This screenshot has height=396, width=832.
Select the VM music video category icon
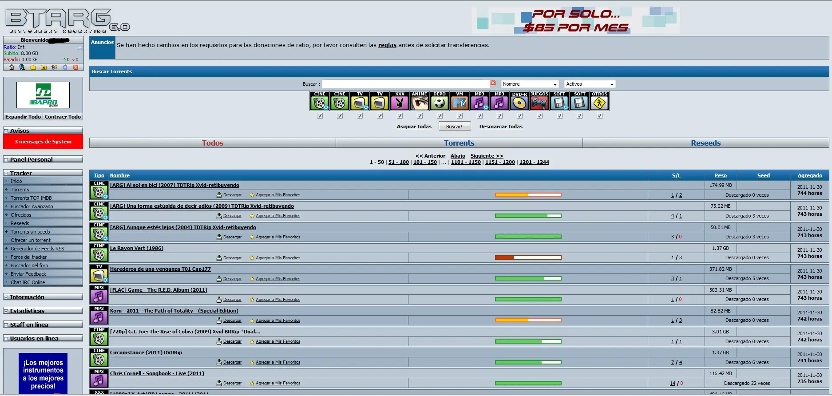(460, 101)
